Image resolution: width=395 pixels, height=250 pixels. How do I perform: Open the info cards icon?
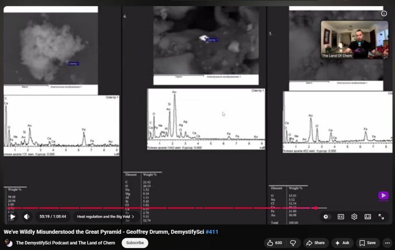384,13
